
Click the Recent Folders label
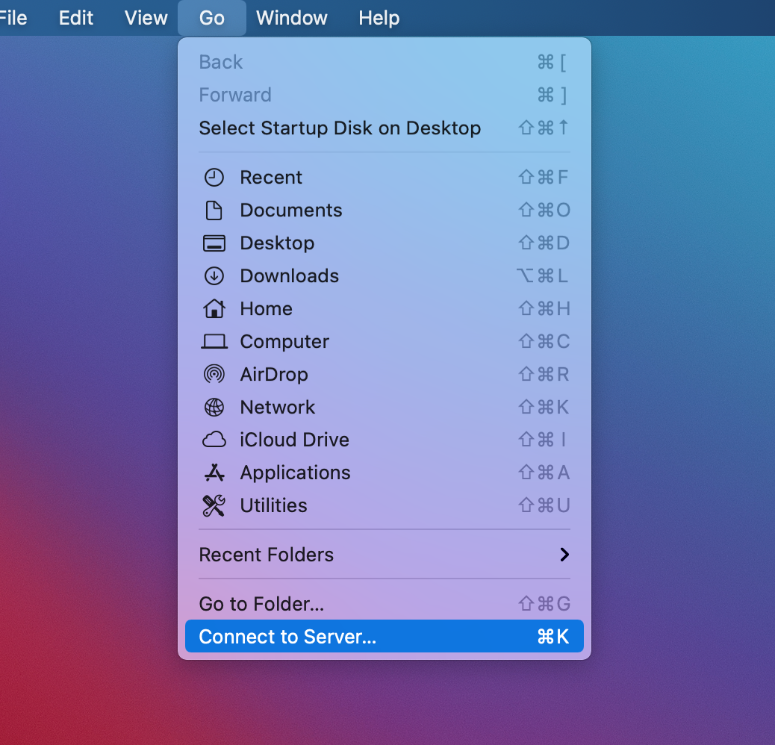(x=266, y=555)
